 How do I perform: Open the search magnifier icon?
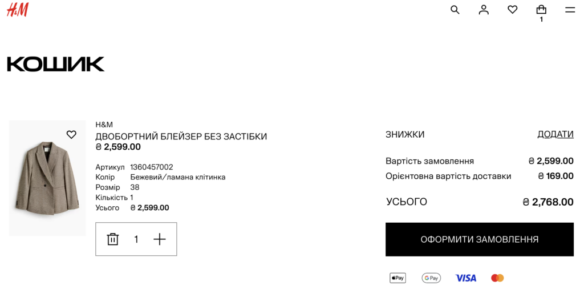tap(455, 10)
